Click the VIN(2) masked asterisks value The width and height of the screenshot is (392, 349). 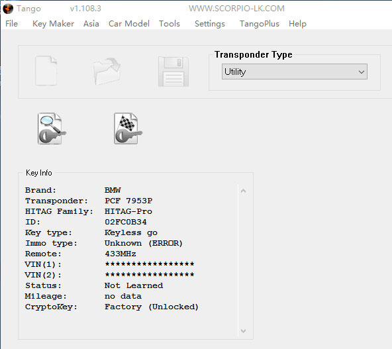[150, 275]
